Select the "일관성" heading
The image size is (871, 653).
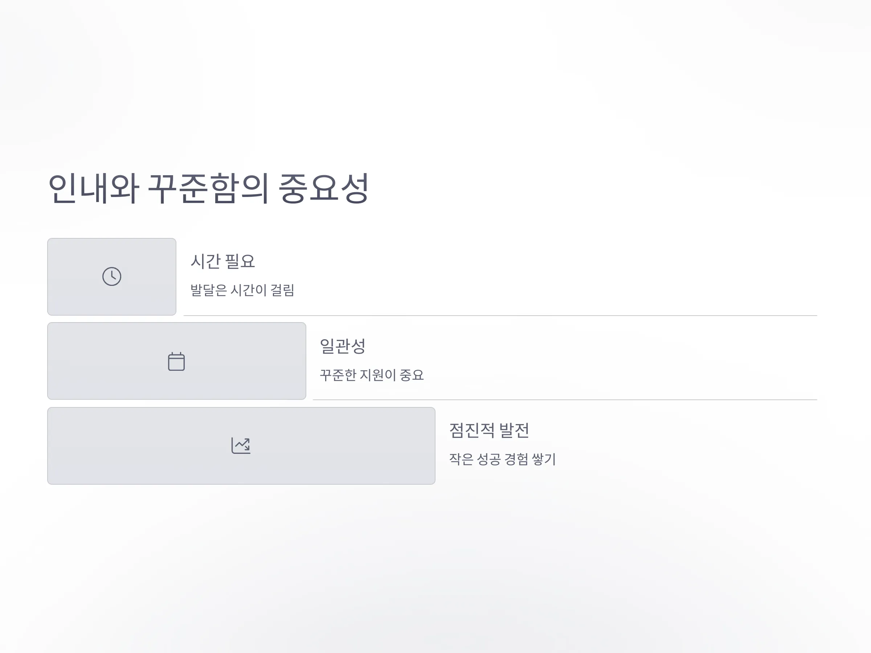tap(343, 346)
